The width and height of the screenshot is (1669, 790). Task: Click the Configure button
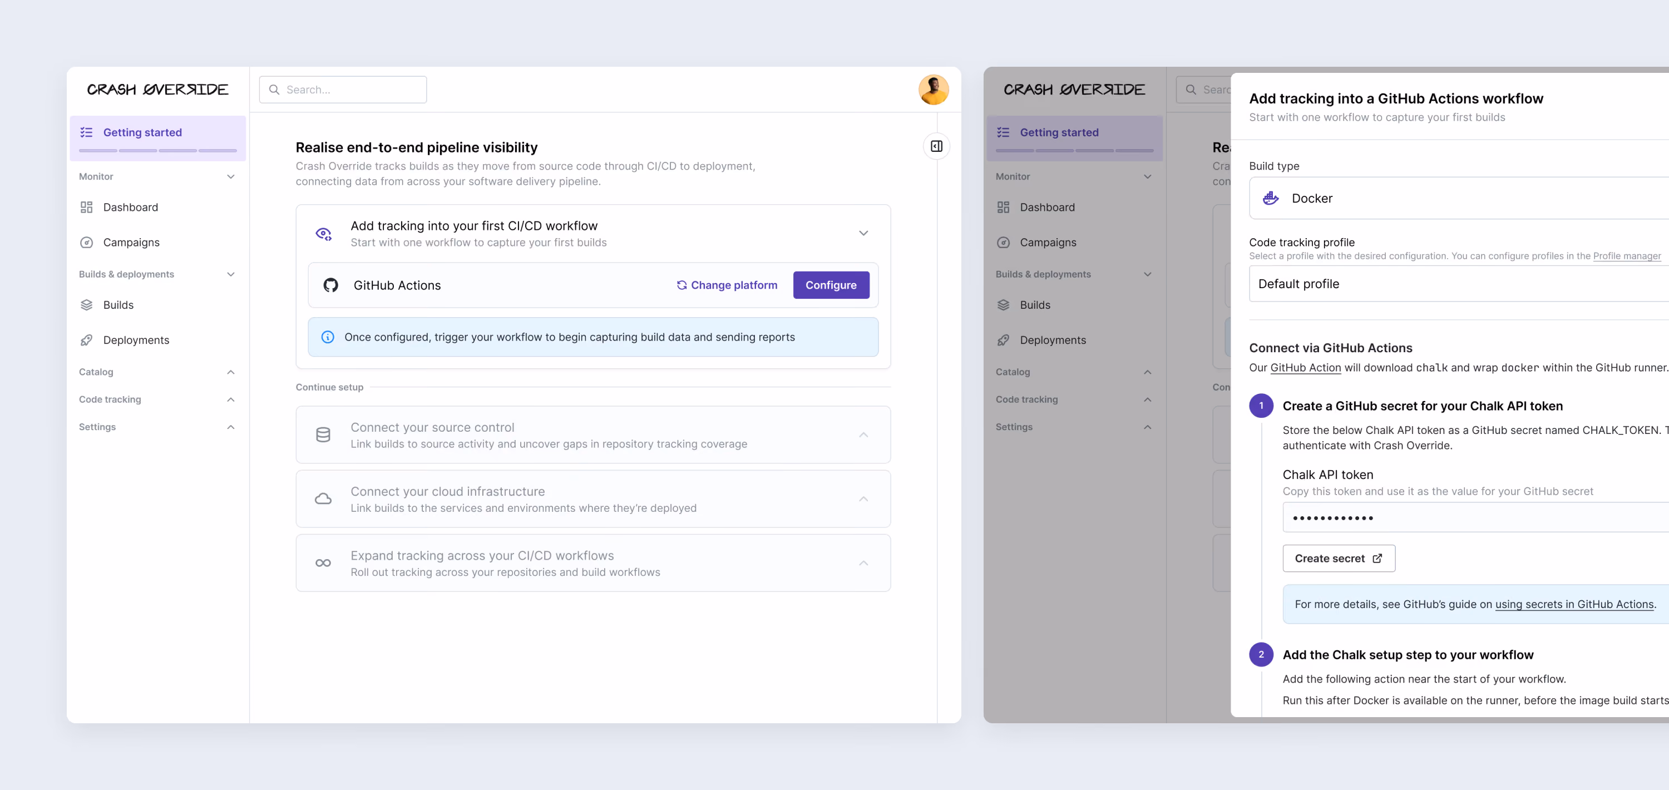[x=831, y=285]
